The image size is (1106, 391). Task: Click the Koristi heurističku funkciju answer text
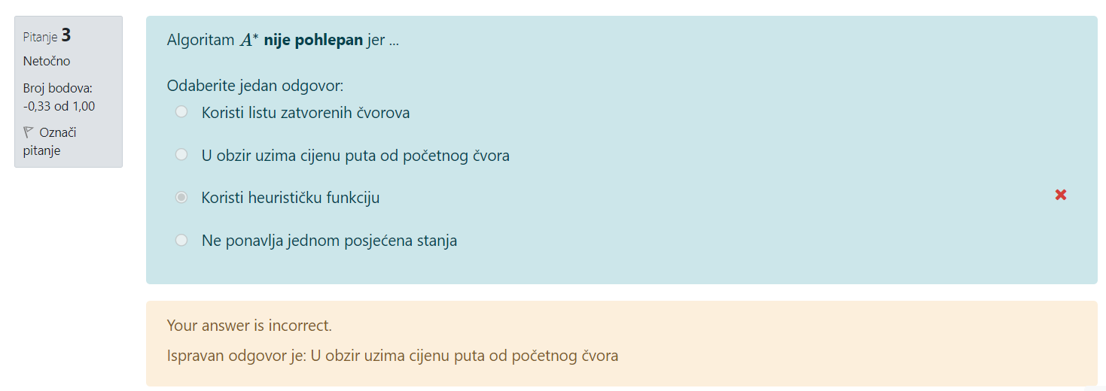click(291, 199)
